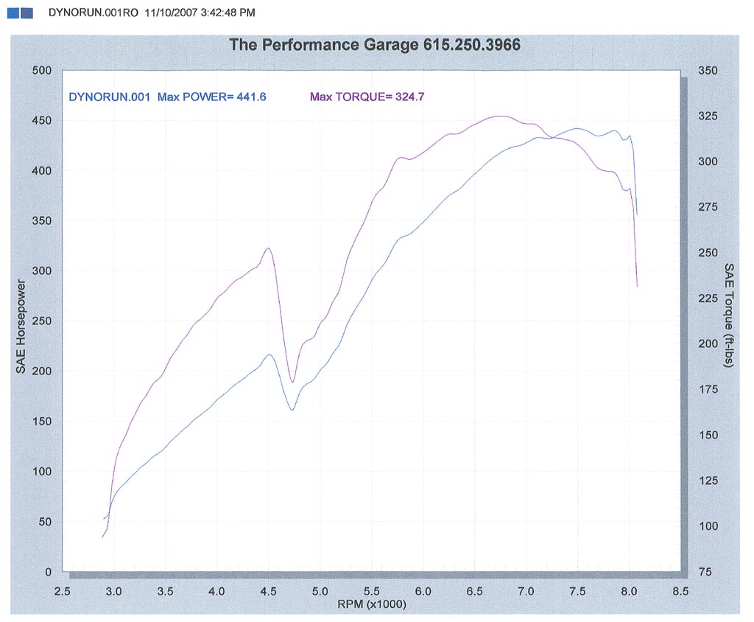Viewport: 754px width, 622px height.
Task: Click the 75 tick on torque axis
Action: click(x=705, y=572)
